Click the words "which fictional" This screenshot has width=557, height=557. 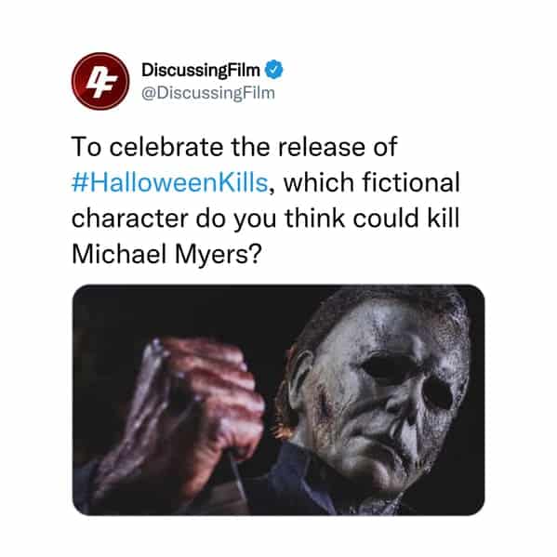(x=372, y=182)
